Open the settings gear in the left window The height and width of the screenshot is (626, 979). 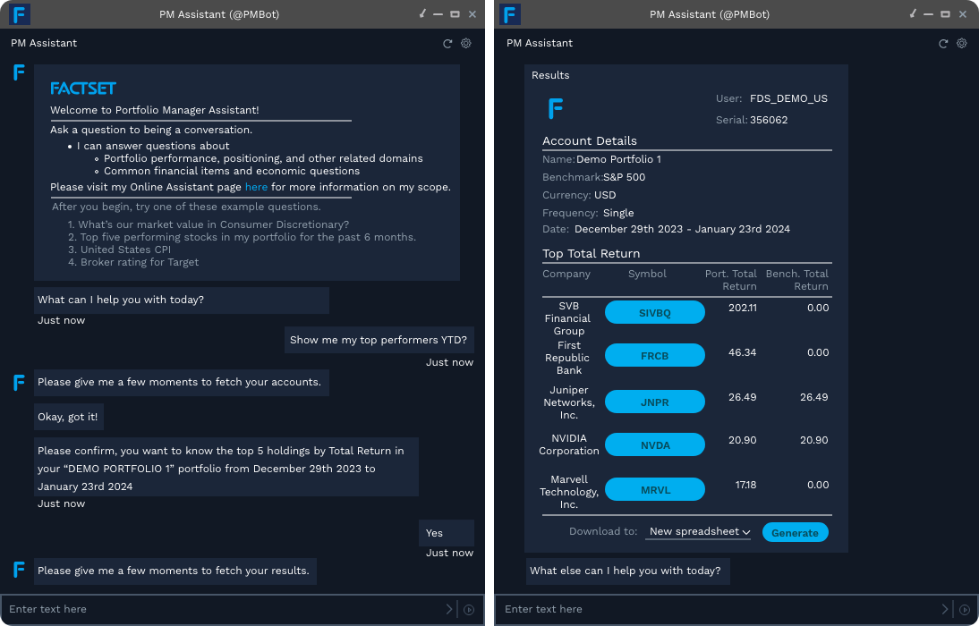(465, 43)
